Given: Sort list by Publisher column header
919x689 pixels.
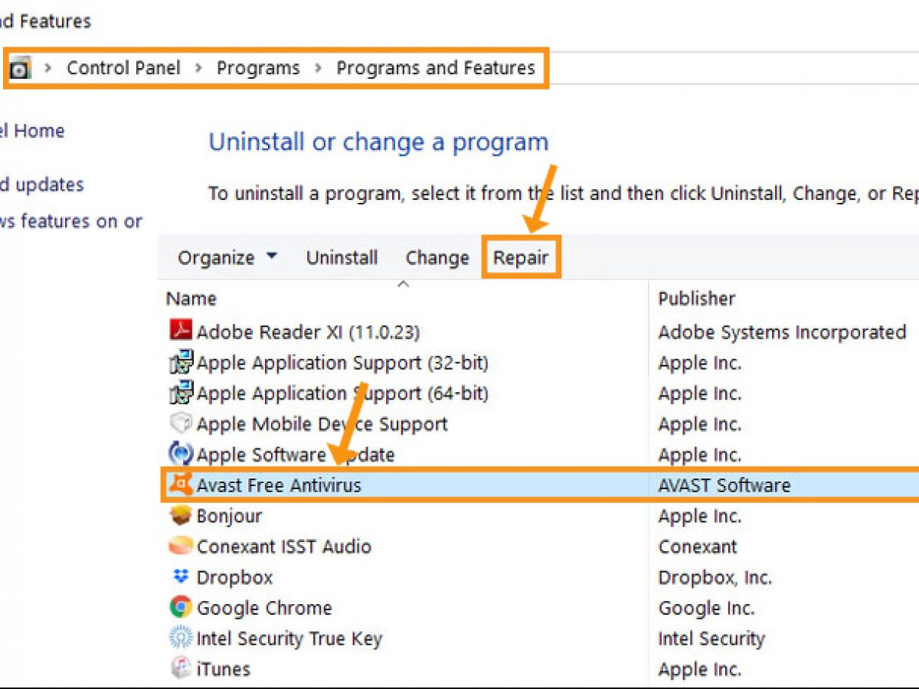Looking at the screenshot, I should pos(696,299).
